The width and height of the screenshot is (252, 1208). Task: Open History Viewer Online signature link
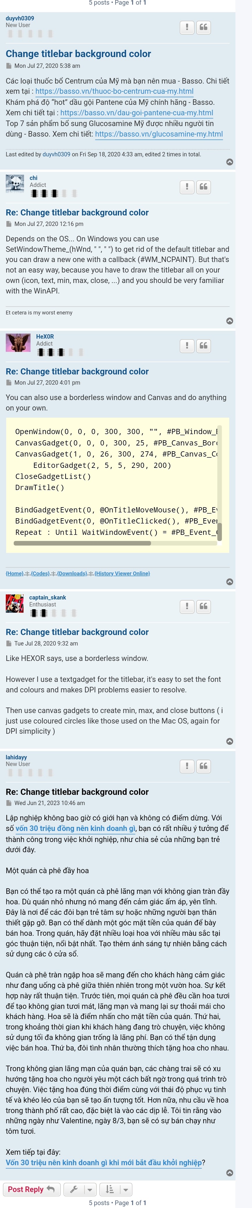click(122, 573)
